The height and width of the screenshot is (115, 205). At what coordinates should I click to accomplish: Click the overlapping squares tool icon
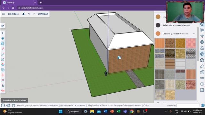(x=3, y=70)
